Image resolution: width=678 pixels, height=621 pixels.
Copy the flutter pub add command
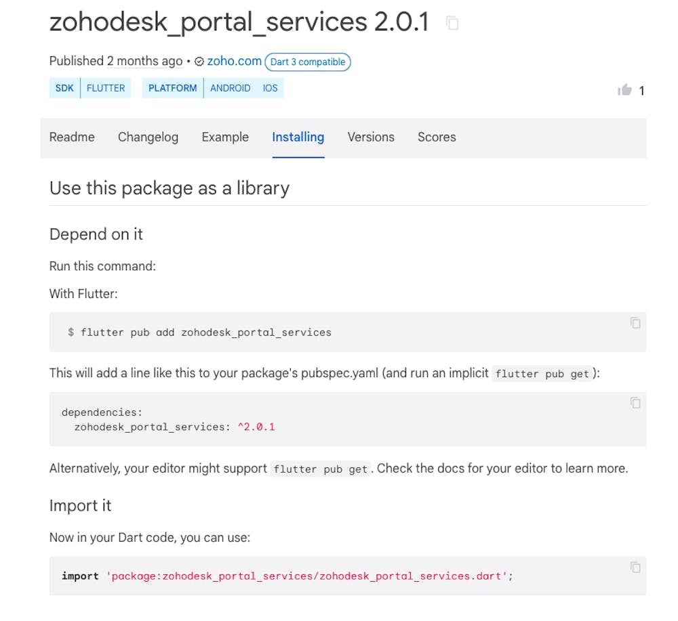[635, 322]
